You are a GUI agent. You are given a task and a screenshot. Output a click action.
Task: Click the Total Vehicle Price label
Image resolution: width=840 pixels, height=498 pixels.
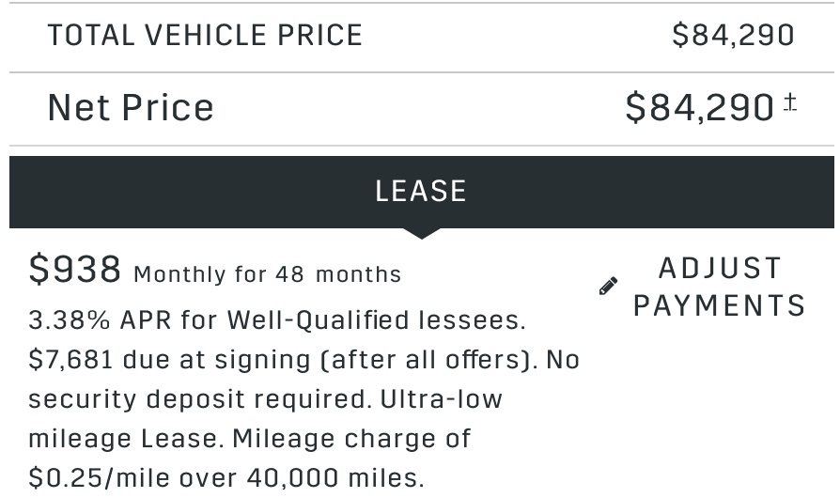coord(205,36)
